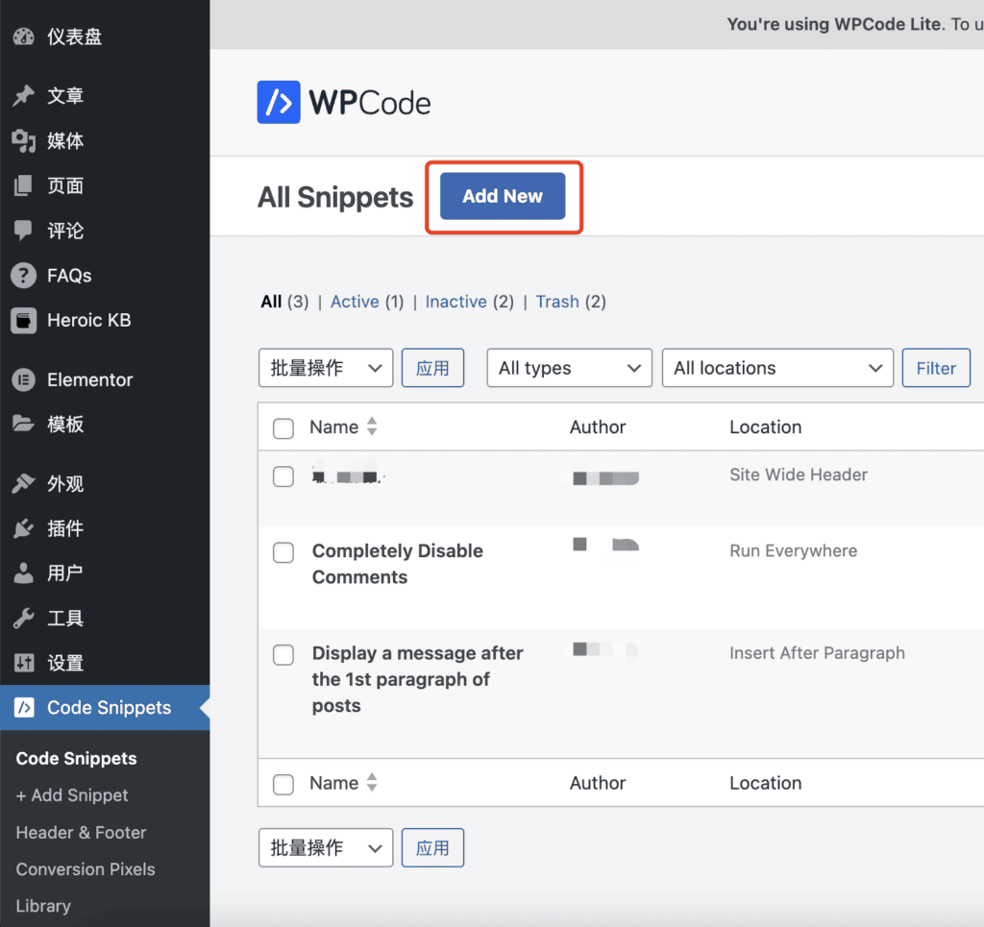The image size is (984, 927).
Task: Open the Elementor menu item
Action: (x=89, y=379)
